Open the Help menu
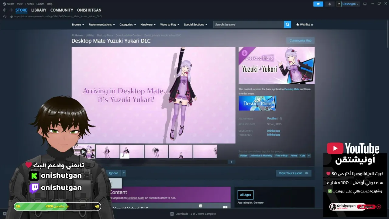This screenshot has height=219, width=389. pyautogui.click(x=50, y=4)
